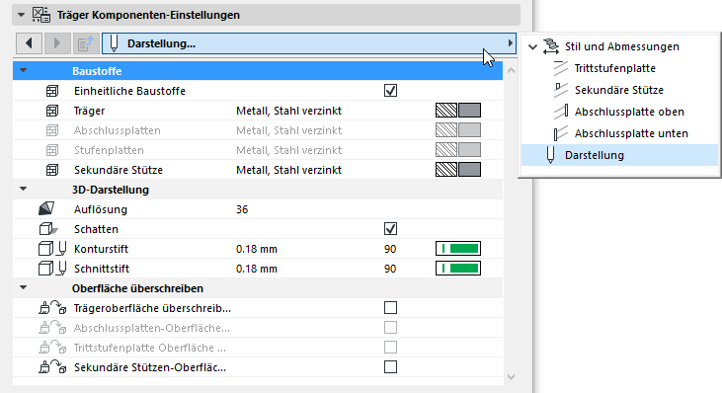Click the Sekundäre Stütze popup icon

click(561, 90)
